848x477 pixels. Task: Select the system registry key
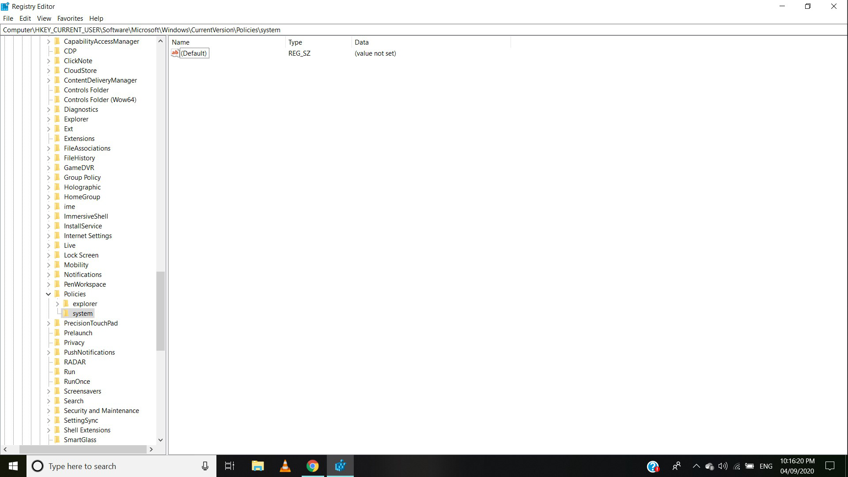point(82,313)
